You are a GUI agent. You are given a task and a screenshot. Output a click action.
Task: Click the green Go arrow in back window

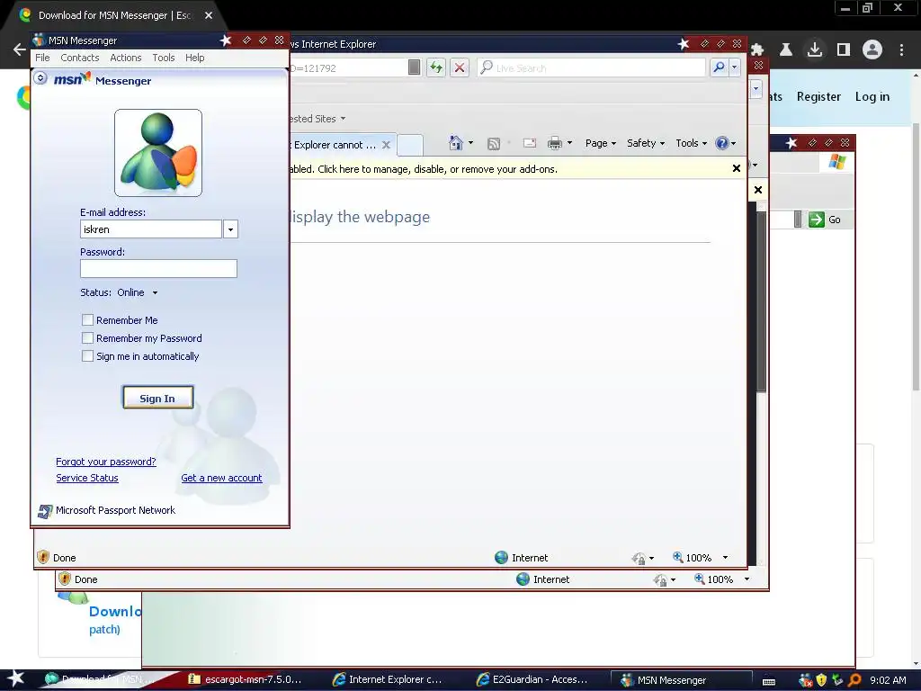(817, 220)
